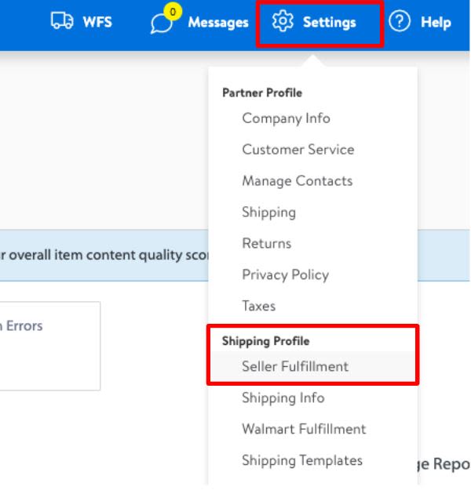Click the overall item content quality banner
This screenshot has width=471, height=490.
tap(104, 256)
